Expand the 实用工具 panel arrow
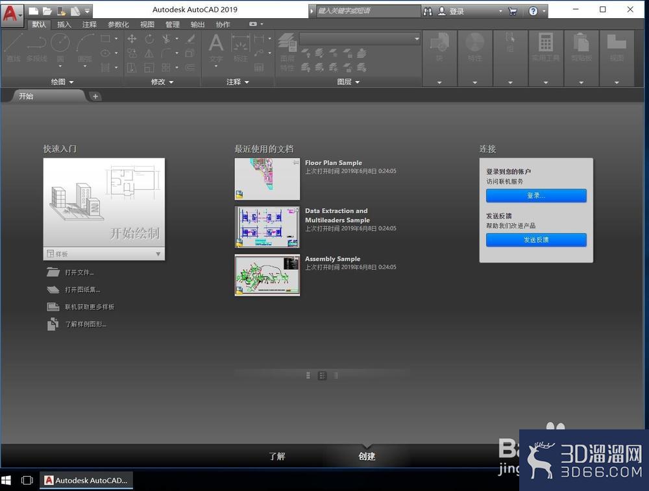Screen dimensions: 649x491 coord(546,82)
